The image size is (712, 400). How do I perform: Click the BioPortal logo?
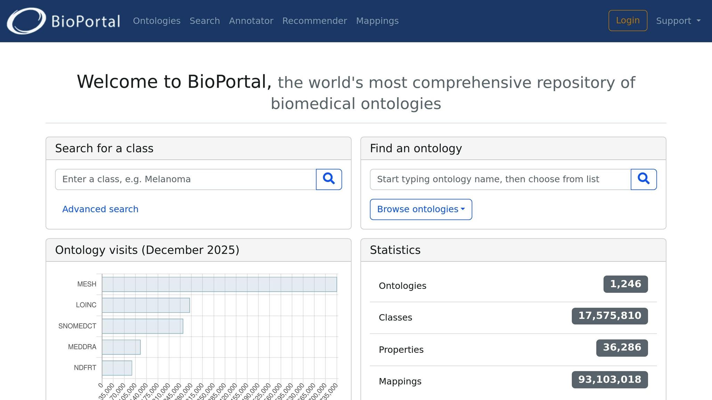pyautogui.click(x=65, y=20)
